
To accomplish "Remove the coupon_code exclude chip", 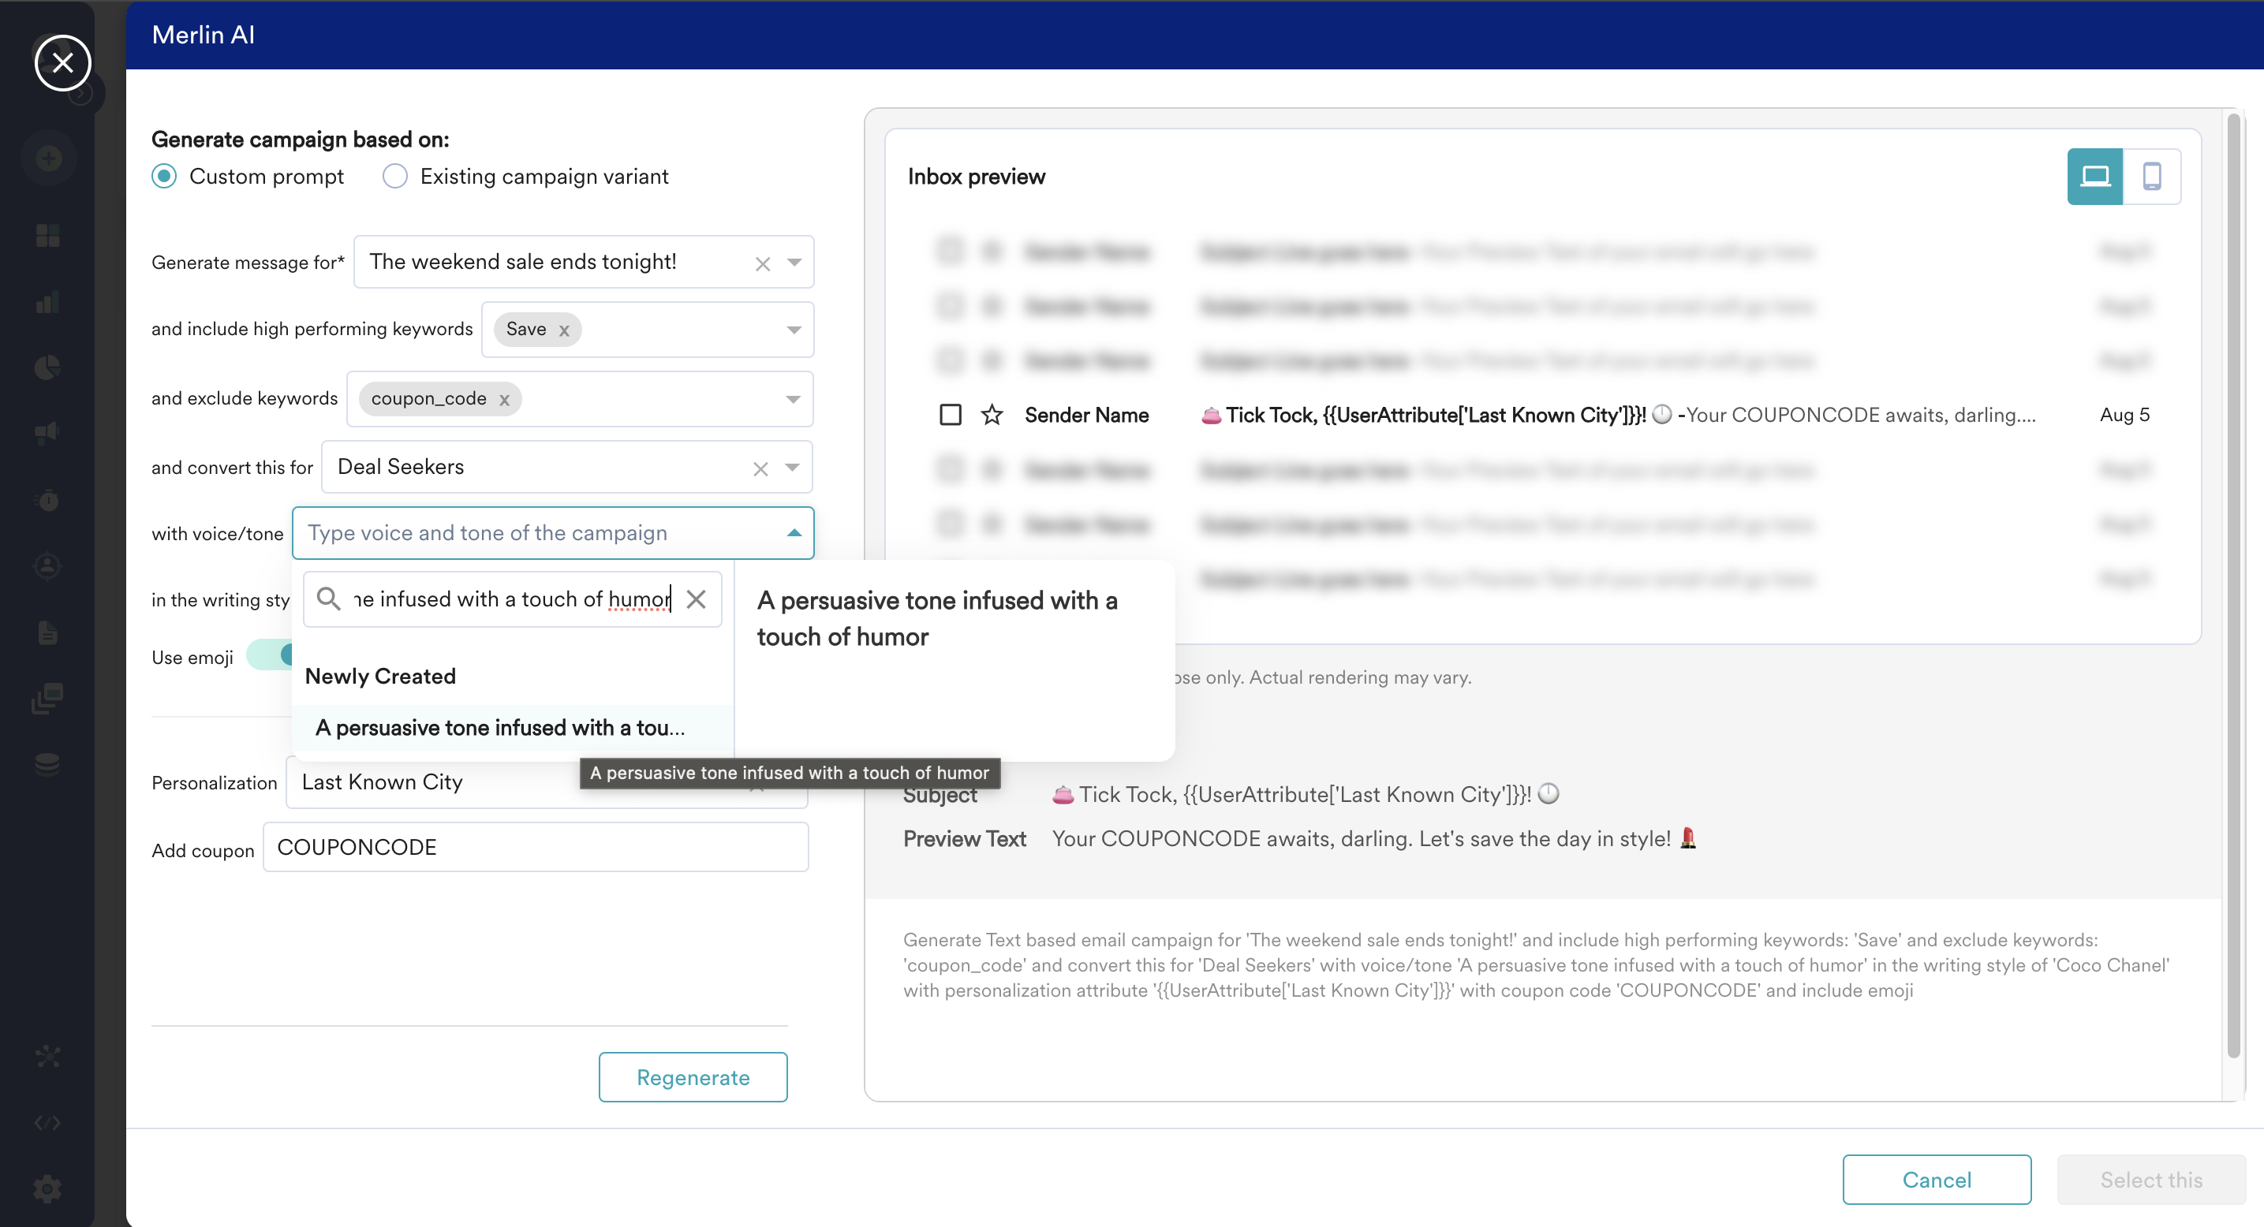I will pyautogui.click(x=505, y=400).
